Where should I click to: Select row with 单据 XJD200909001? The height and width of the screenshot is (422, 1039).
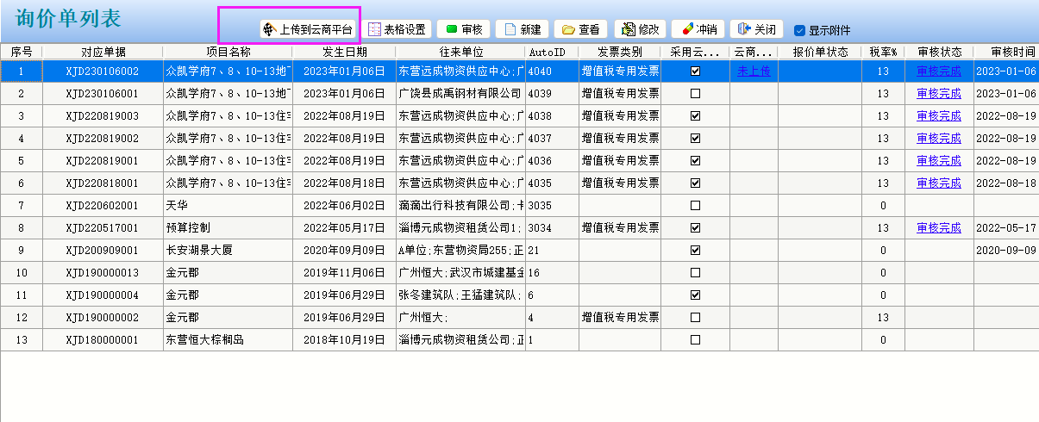coord(102,251)
